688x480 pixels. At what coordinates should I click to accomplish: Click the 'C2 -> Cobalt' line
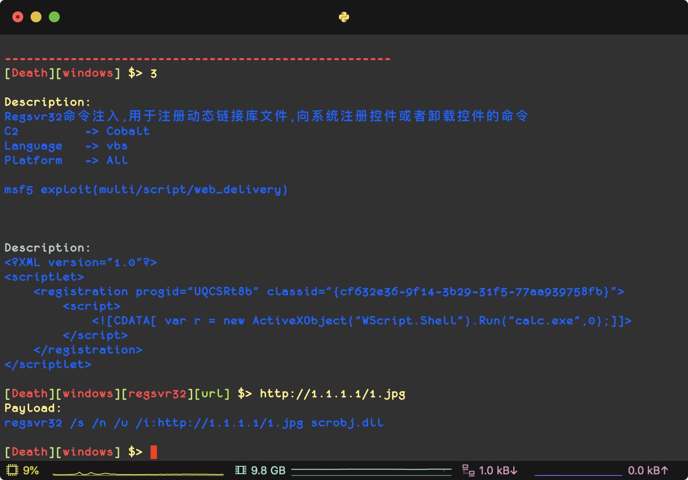(x=77, y=132)
